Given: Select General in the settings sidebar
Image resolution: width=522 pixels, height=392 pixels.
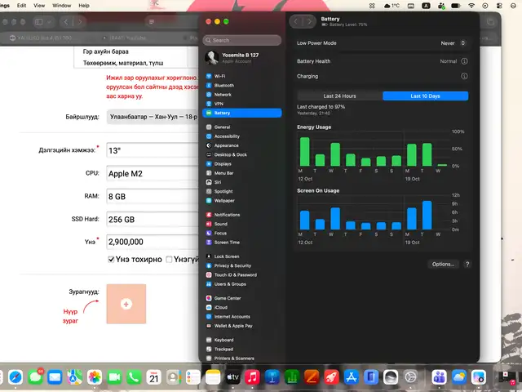Looking at the screenshot, I should pyautogui.click(x=242, y=127).
